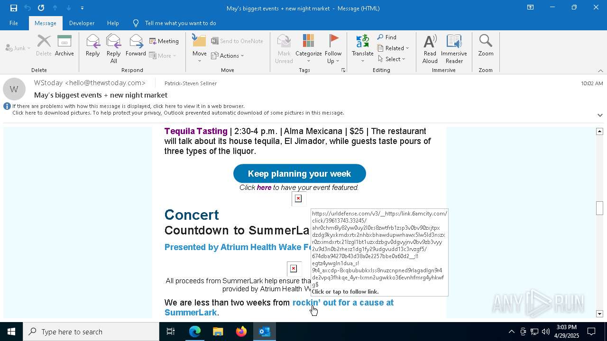The height and width of the screenshot is (341, 607).
Task: Collapse the ribbon
Action: pos(600,71)
